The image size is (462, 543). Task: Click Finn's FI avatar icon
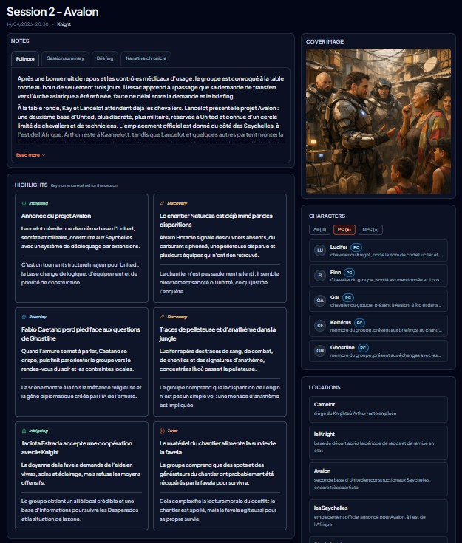(x=320, y=276)
